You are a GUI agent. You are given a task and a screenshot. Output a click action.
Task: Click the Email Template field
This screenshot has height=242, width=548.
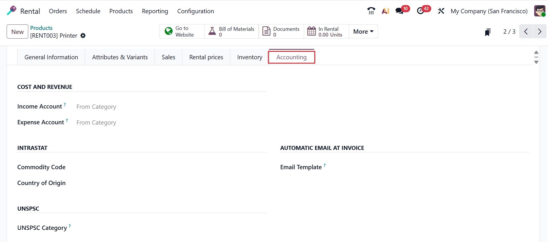434,167
